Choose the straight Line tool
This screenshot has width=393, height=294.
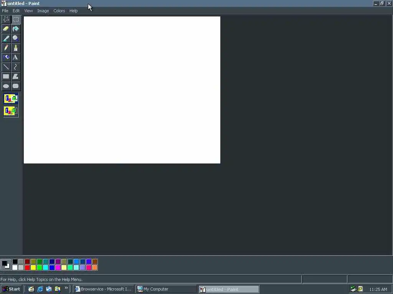tap(6, 67)
